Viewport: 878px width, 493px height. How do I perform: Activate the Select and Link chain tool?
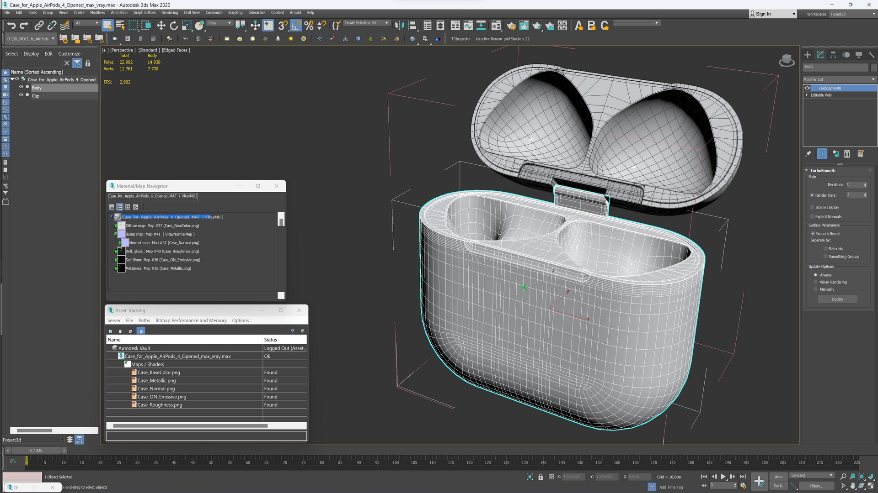pyautogui.click(x=39, y=26)
